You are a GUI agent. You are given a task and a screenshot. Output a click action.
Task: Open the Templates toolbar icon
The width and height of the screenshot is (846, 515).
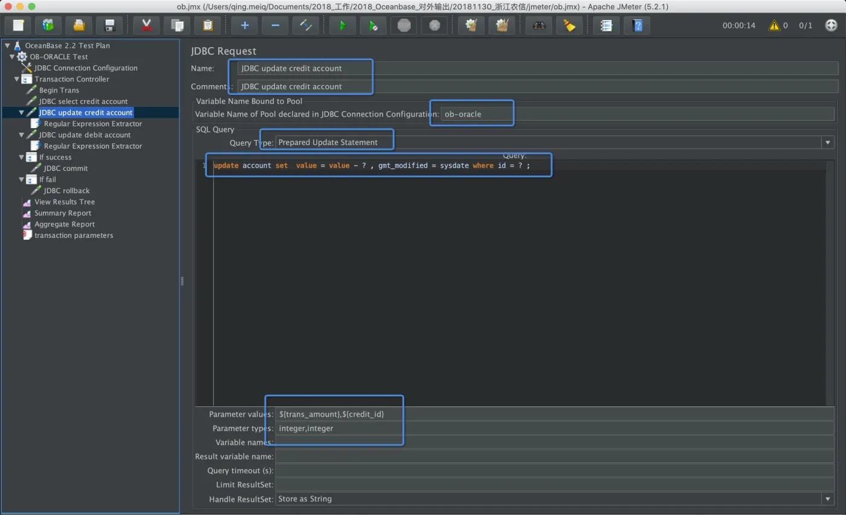pyautogui.click(x=48, y=25)
